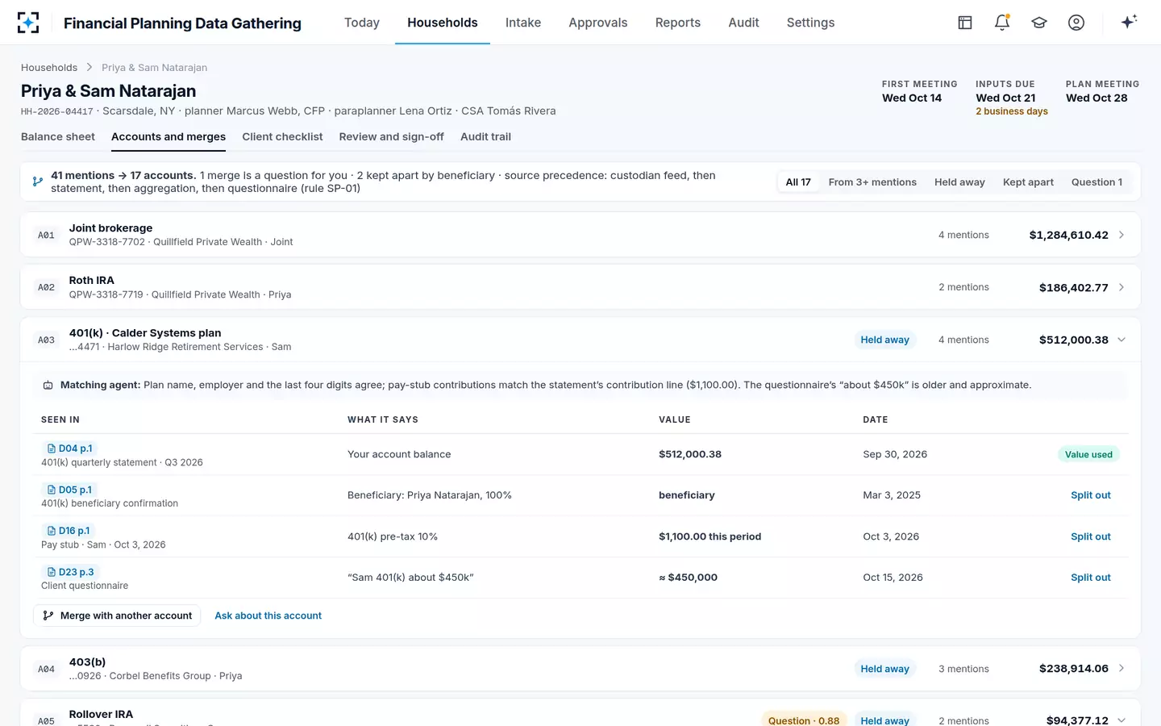Switch to Balance sheet sub-tab
This screenshot has width=1161, height=726.
coord(58,137)
